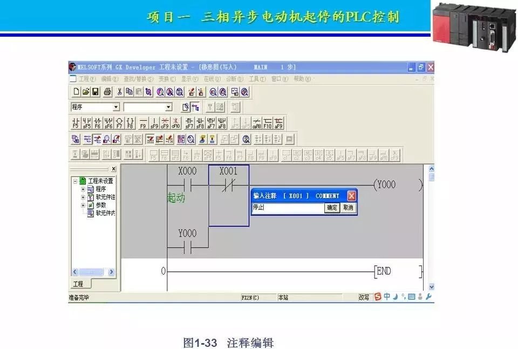Open the empty combo box dropdown
Viewport: 518px width, 349px height.
click(168, 107)
